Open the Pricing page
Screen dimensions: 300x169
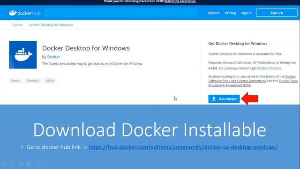point(230,13)
